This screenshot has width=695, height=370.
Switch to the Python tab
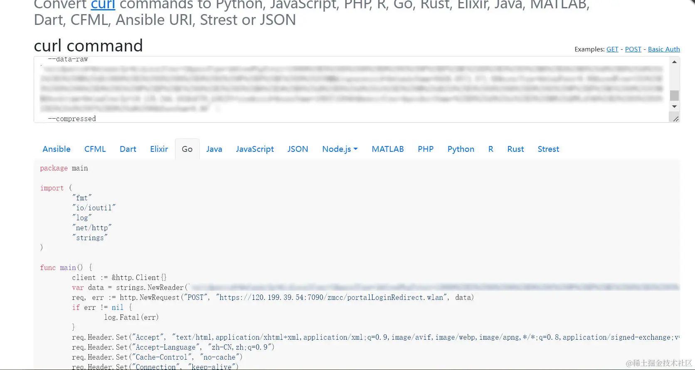461,149
